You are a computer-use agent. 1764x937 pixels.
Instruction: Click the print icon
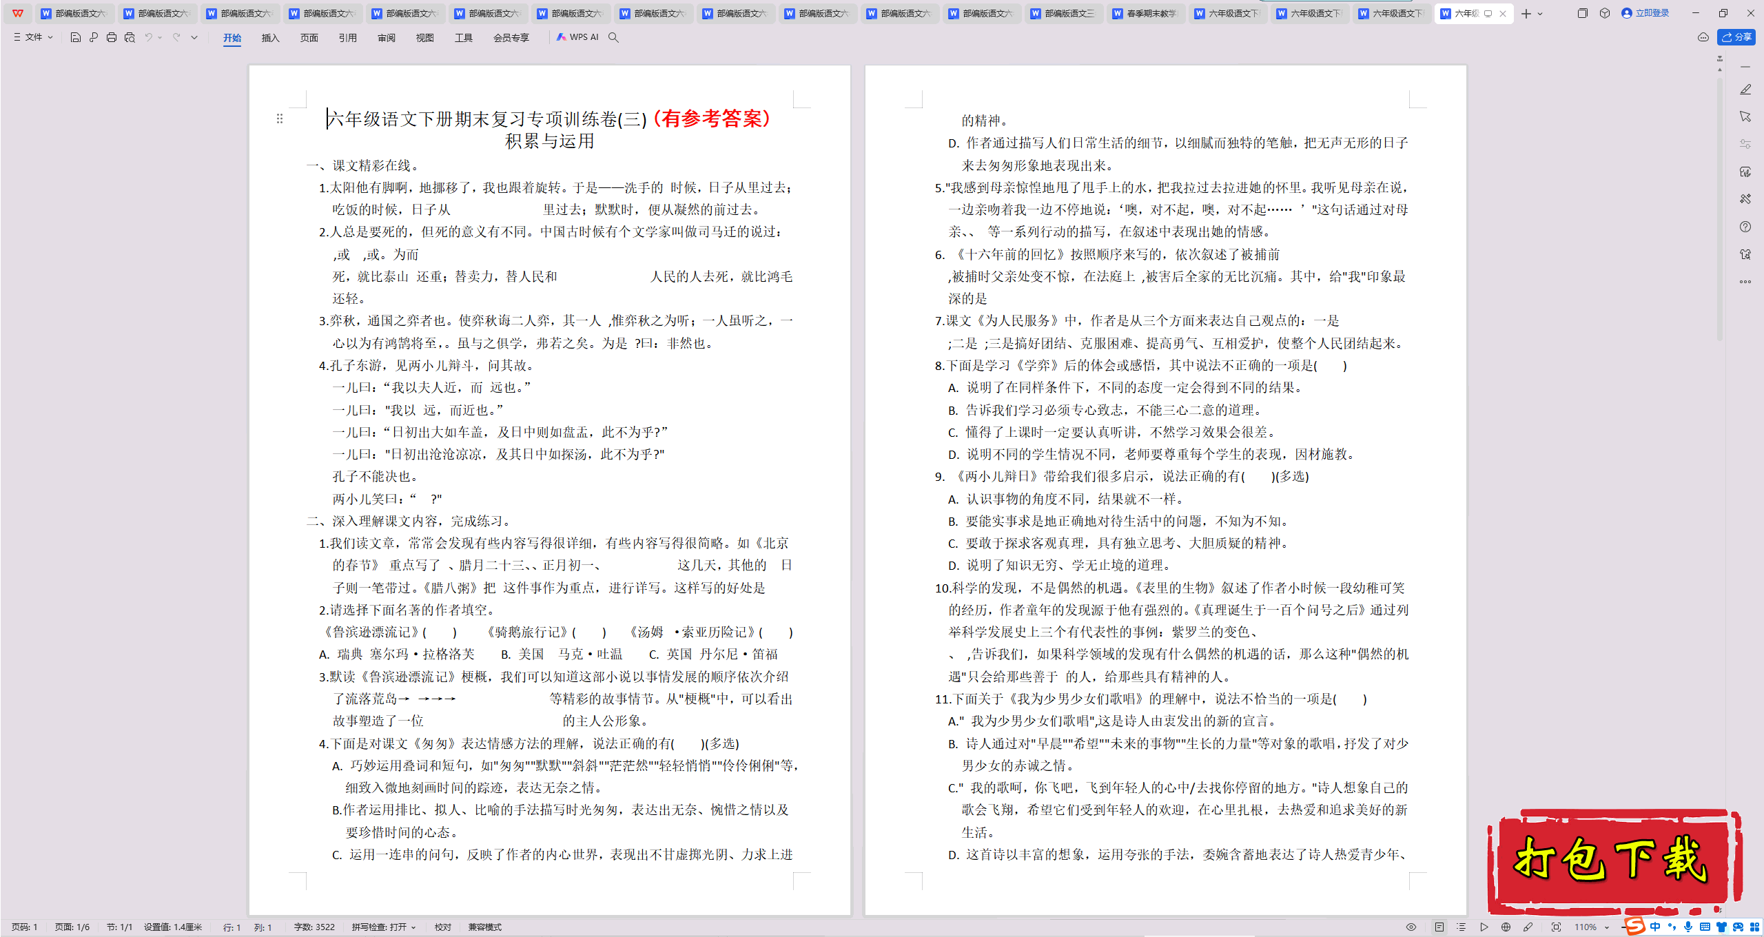112,37
